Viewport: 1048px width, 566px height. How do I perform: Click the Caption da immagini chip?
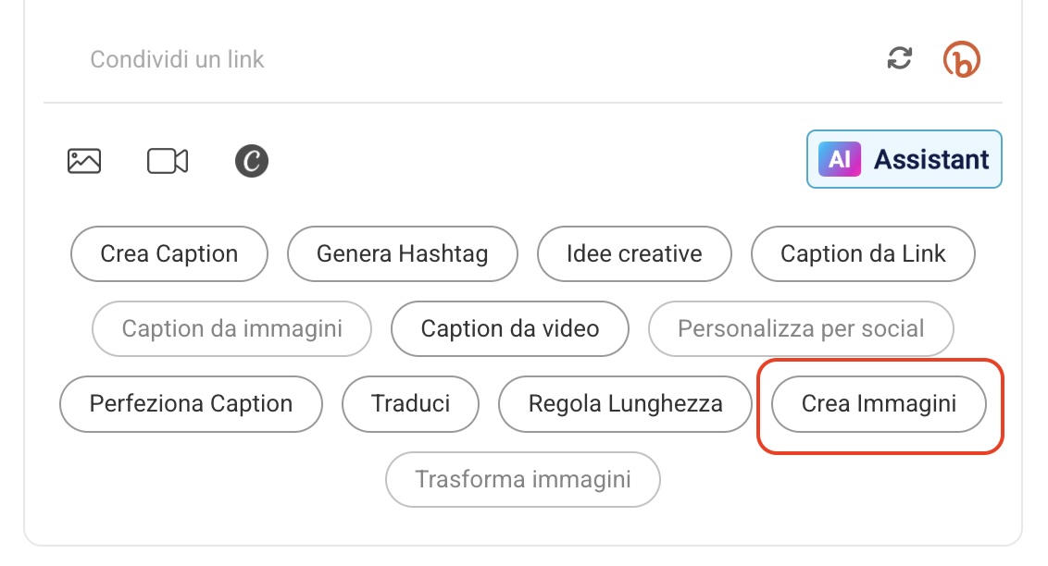pyautogui.click(x=231, y=328)
